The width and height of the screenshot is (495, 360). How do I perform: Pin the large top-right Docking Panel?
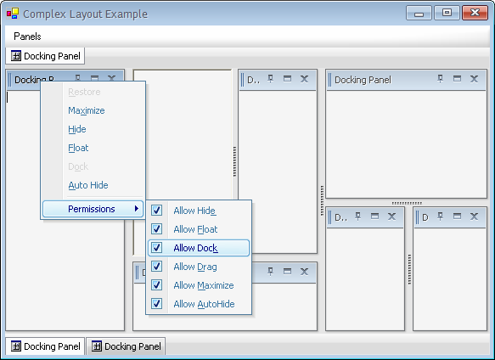440,79
